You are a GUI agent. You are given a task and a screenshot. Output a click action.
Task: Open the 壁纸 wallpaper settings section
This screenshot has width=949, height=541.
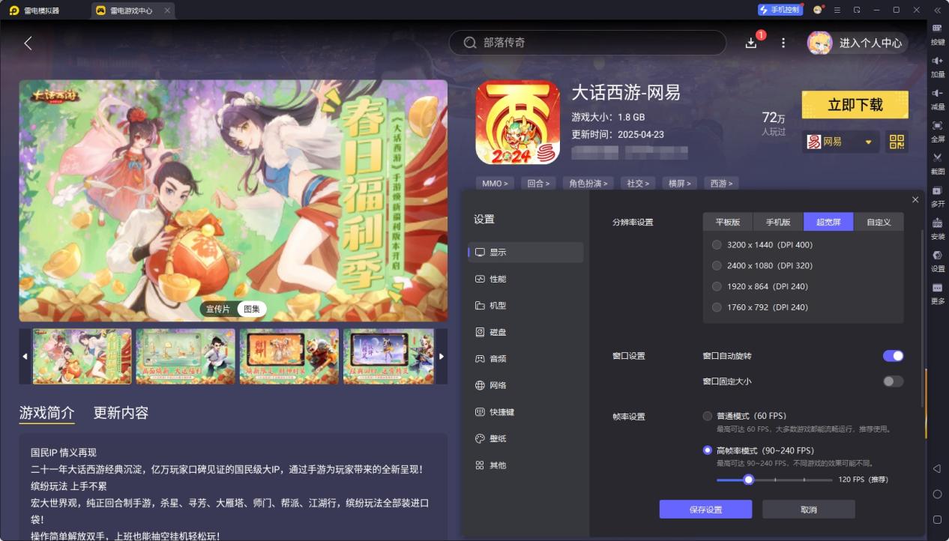(525, 438)
